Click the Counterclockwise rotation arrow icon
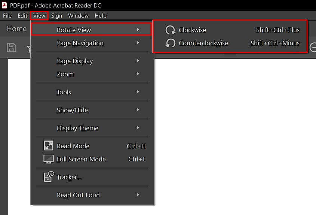The width and height of the screenshot is (316, 215). (170, 43)
